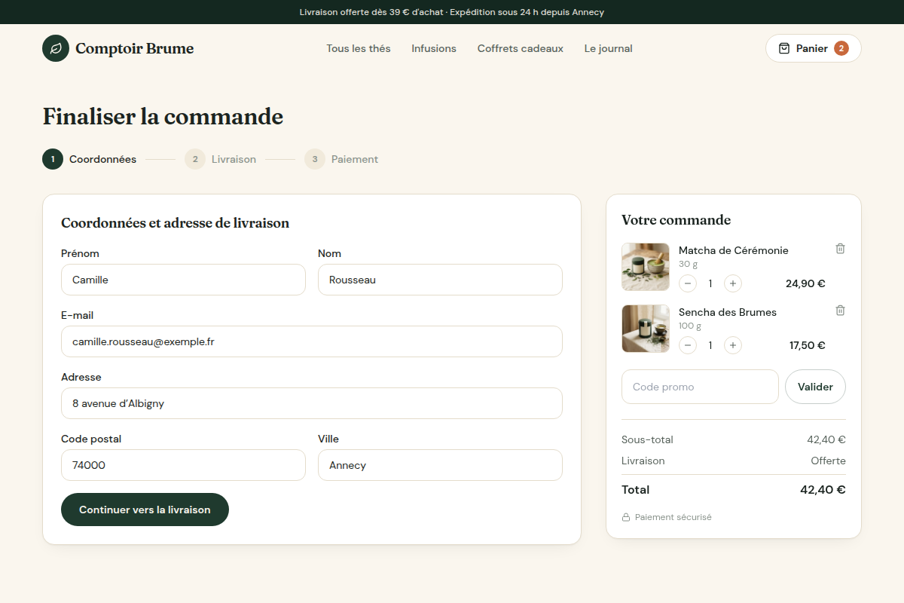Remove Sencha des Brumes via trash icon
Image resolution: width=904 pixels, height=603 pixels.
841,311
